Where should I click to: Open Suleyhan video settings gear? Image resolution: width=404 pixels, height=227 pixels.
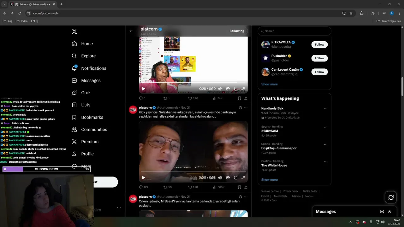[228, 178]
